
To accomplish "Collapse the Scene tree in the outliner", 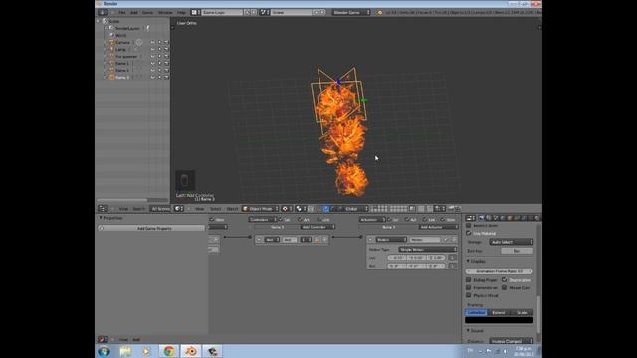I will (x=99, y=21).
